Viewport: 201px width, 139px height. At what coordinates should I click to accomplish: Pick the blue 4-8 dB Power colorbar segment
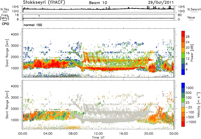pos(183,67)
